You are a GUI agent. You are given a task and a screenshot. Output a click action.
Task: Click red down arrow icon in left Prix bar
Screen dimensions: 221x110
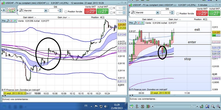pyautogui.click(x=12, y=21)
